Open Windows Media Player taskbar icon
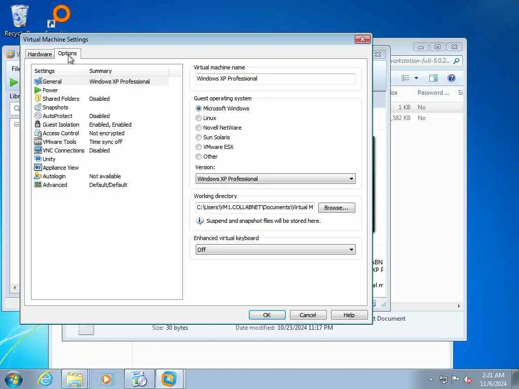 pyautogui.click(x=106, y=379)
